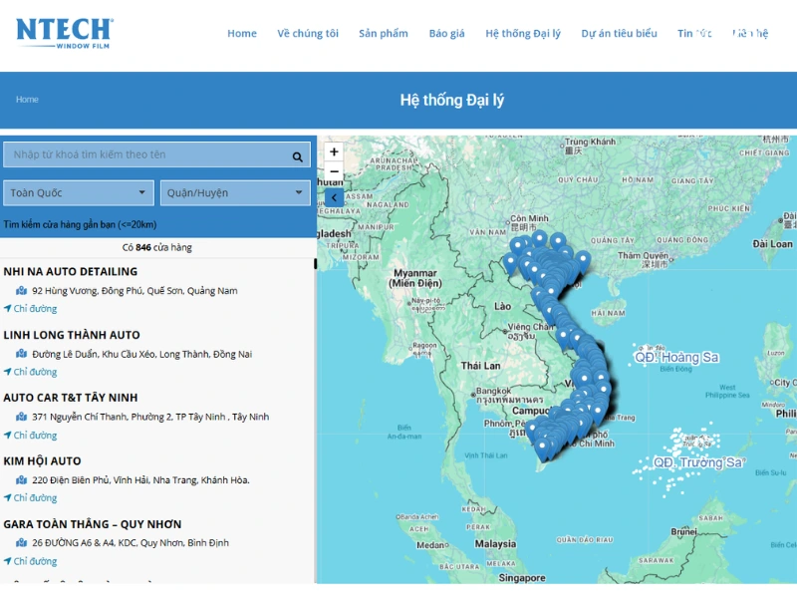Click the location icon beside 220 Điện Biên Phủ
This screenshot has height=598, width=797.
coord(21,480)
